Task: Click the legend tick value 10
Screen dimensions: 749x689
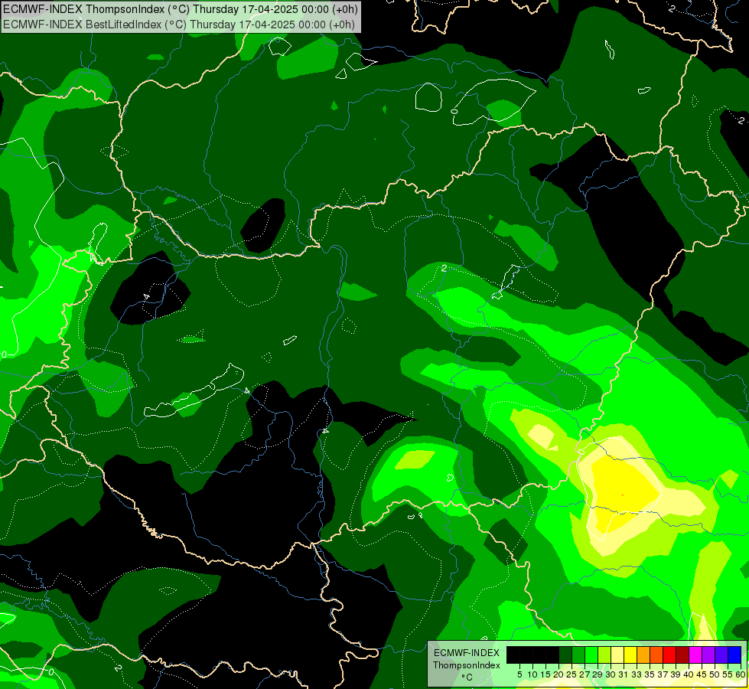Action: (x=532, y=674)
